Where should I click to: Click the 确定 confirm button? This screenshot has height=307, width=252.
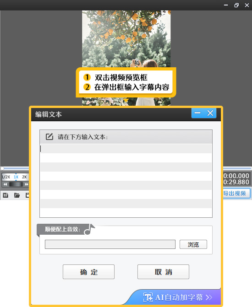tap(88, 272)
